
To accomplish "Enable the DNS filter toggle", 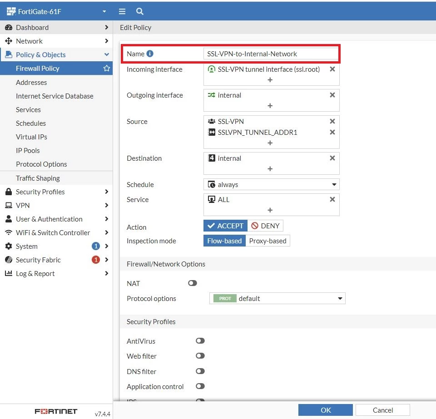I will click(x=200, y=371).
